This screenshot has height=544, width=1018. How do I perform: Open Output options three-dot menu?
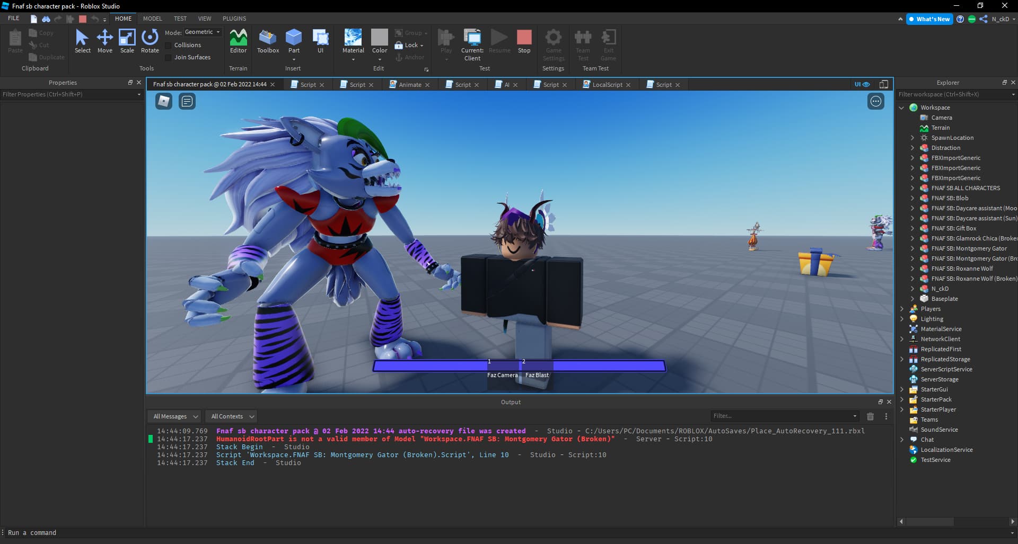pos(886,416)
